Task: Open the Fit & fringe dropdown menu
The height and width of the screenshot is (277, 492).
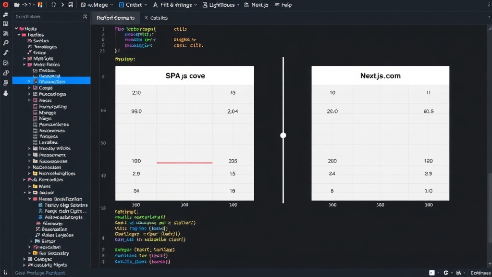Action: pos(175,5)
